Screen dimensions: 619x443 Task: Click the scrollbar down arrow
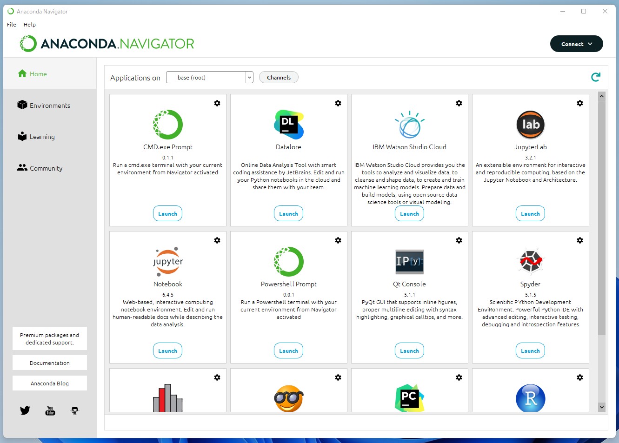602,407
